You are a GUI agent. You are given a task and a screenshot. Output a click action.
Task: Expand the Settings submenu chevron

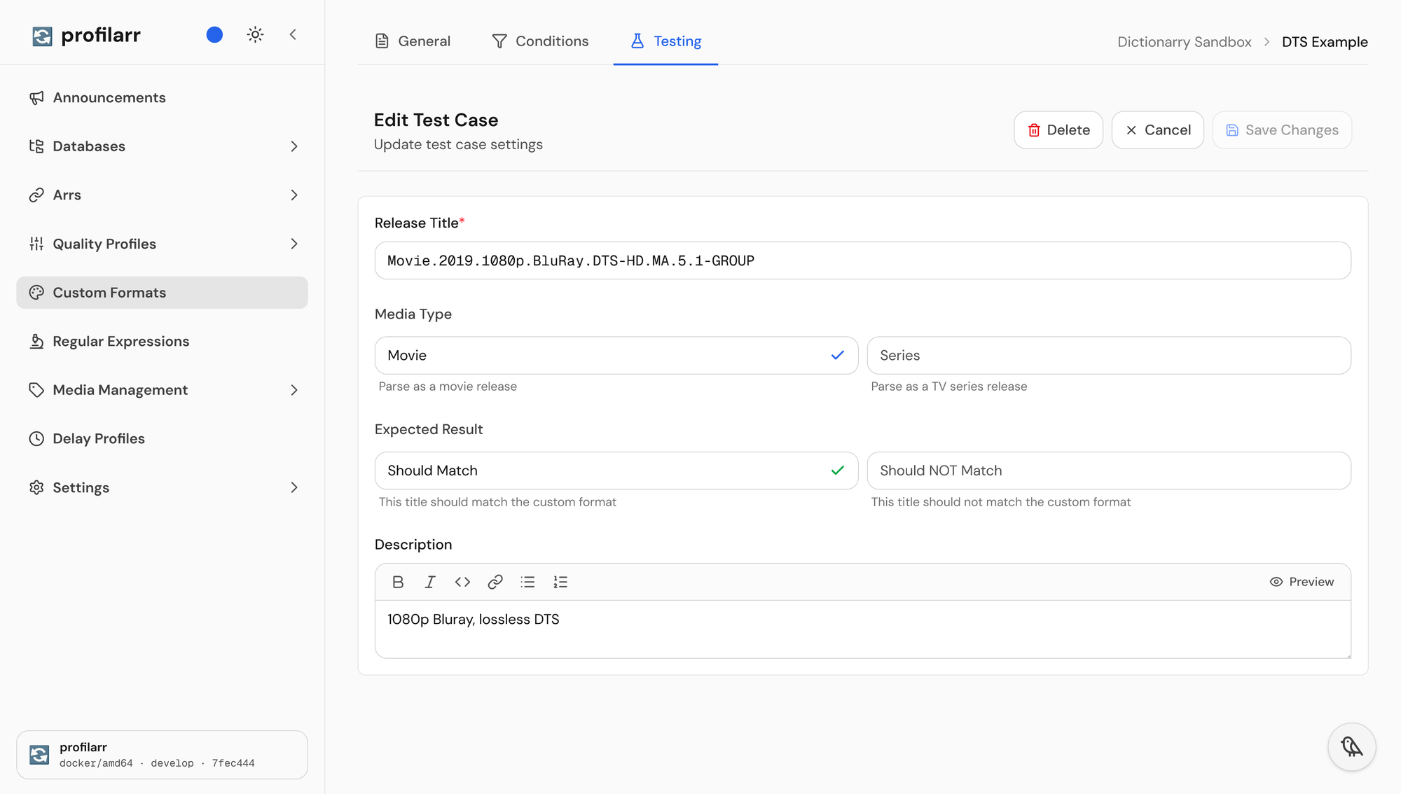(x=294, y=487)
